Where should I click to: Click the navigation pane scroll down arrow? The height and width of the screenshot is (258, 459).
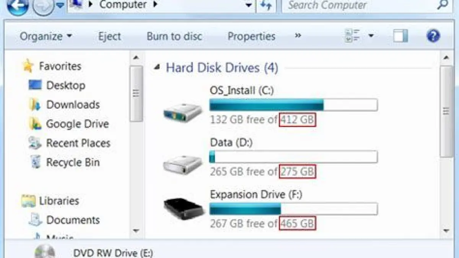click(x=136, y=230)
